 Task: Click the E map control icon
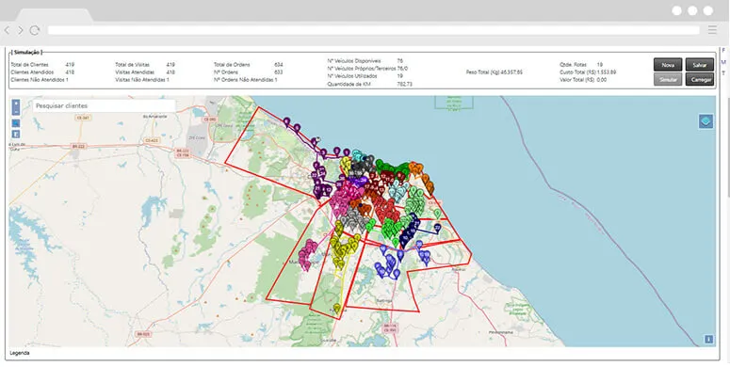16,134
